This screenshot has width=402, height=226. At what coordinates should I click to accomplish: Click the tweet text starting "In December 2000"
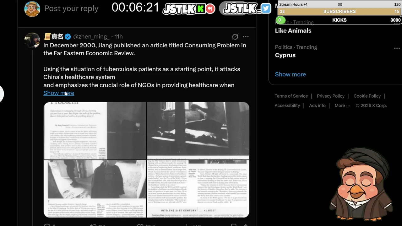(145, 65)
